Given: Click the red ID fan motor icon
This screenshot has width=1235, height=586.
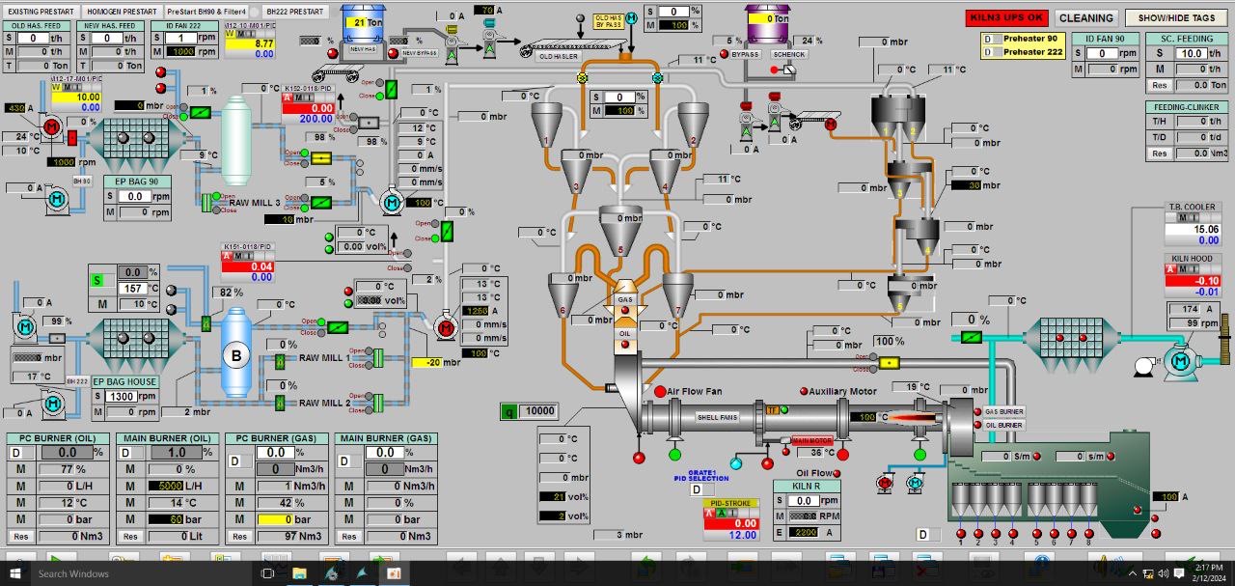Looking at the screenshot, I should coord(52,126).
